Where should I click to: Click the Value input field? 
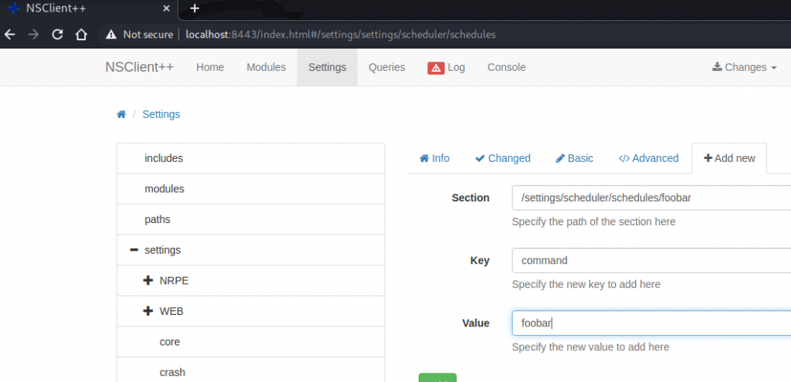(x=651, y=323)
